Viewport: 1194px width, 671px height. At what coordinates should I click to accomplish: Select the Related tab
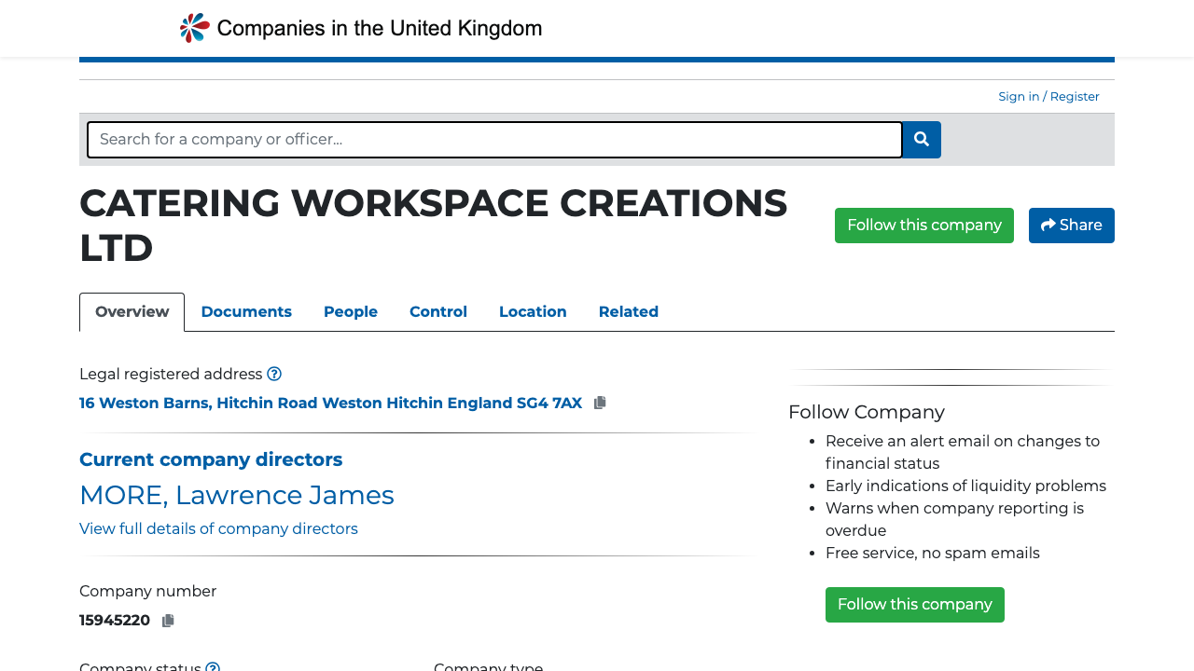(628, 311)
